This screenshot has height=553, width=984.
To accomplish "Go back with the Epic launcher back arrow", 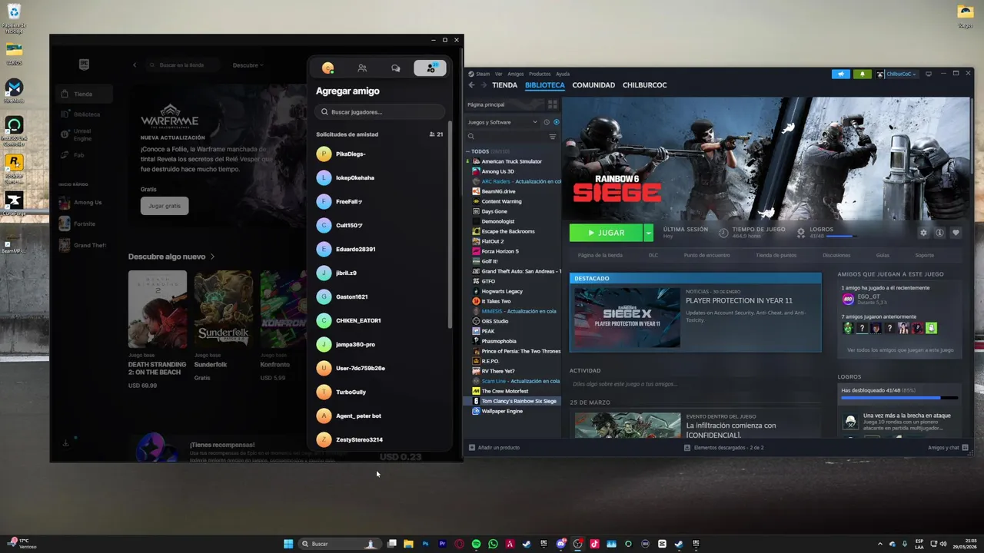I will 135,65.
